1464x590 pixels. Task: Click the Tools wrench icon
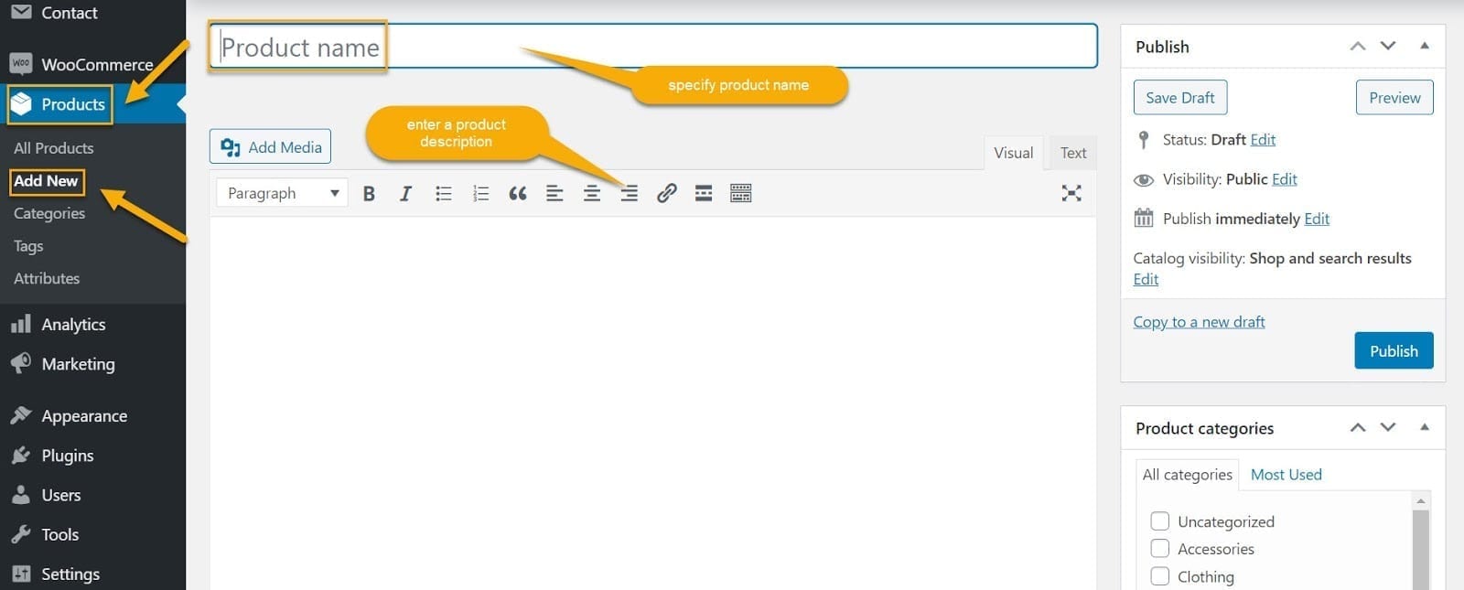[21, 534]
